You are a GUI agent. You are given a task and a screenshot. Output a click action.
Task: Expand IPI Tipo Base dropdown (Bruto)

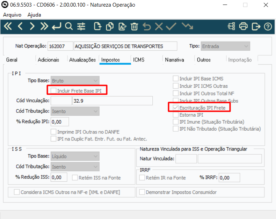click(75, 81)
